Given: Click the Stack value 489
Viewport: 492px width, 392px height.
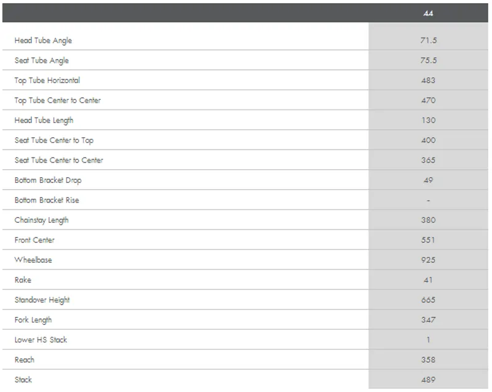Looking at the screenshot, I should pyautogui.click(x=429, y=380).
